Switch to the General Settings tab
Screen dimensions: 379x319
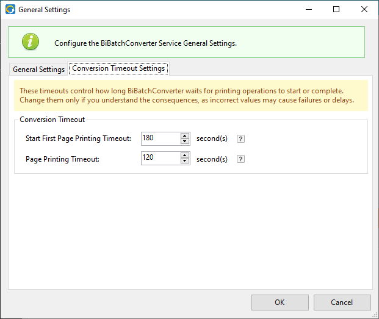(x=38, y=70)
